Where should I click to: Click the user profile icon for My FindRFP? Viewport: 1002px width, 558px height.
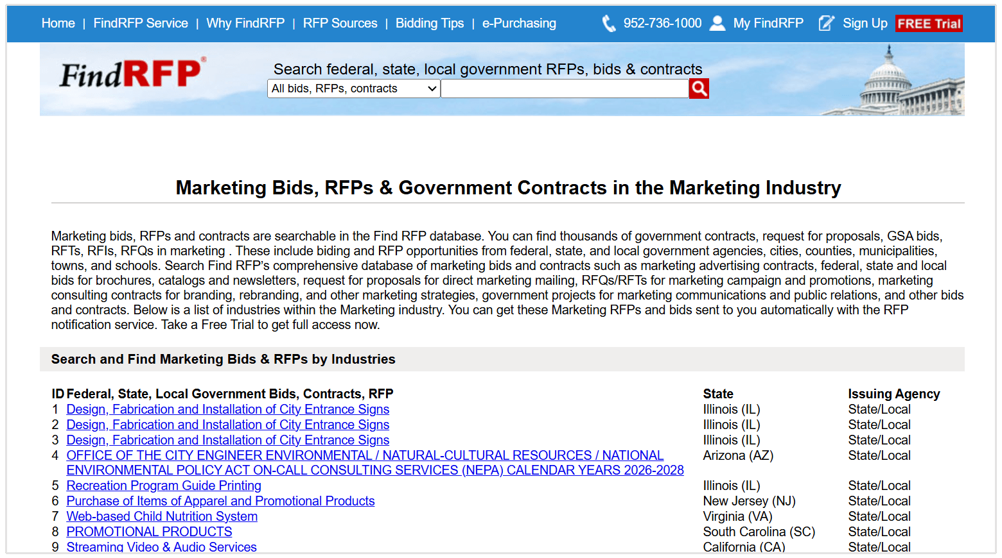tap(717, 24)
